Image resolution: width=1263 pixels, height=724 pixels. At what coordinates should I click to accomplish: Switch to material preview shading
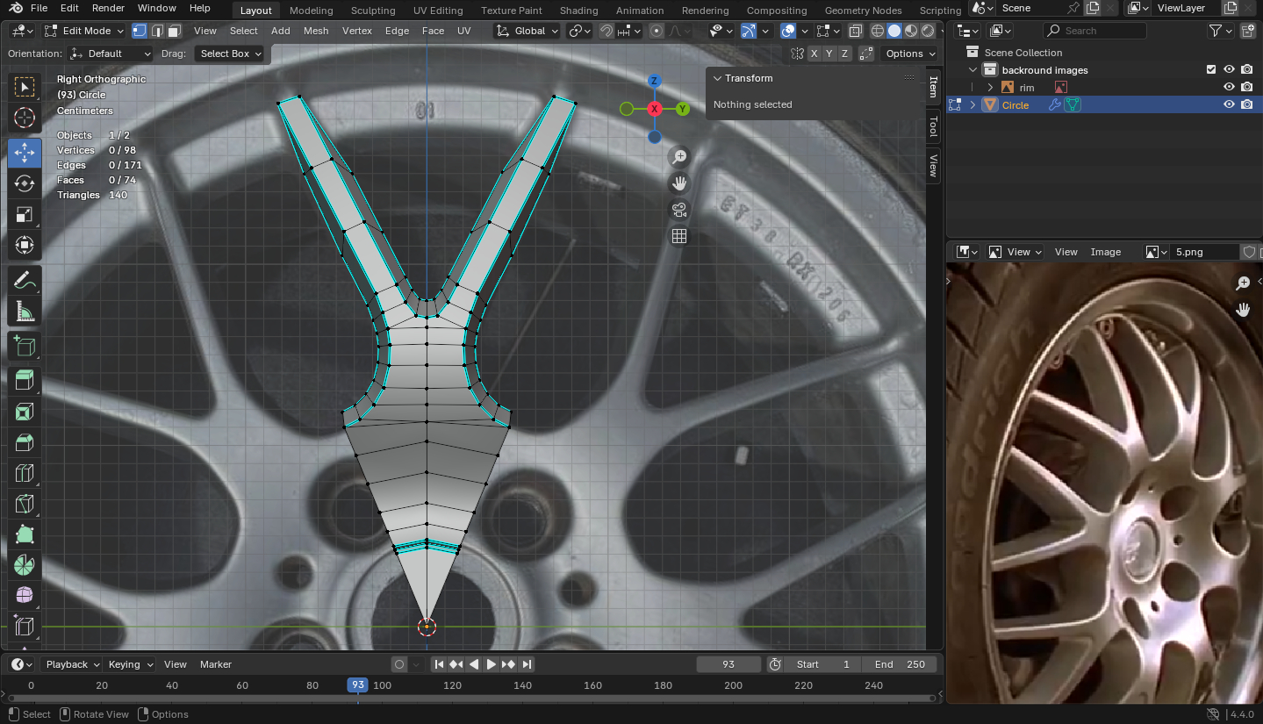[x=911, y=31]
